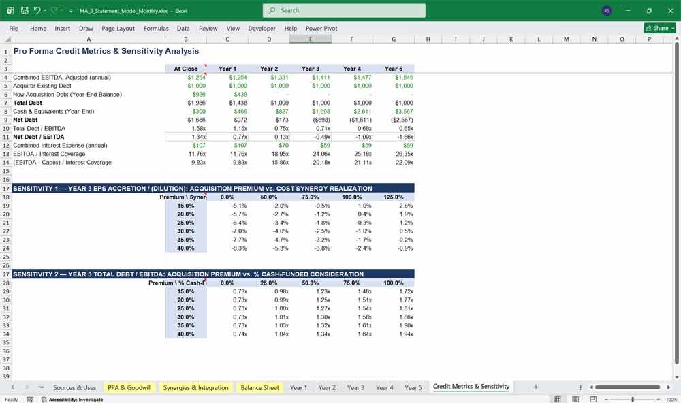Open the Developer ribbon tab
This screenshot has height=403, width=681.
pyautogui.click(x=262, y=28)
